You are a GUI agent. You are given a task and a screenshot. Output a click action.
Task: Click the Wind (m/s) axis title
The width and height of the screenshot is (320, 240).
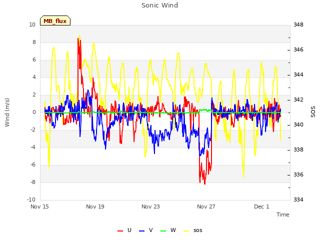(7, 112)
